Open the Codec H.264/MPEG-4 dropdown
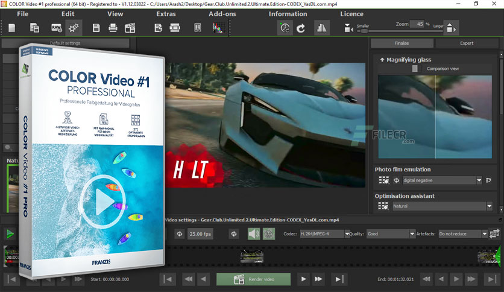The image size is (504, 292). pos(324,234)
